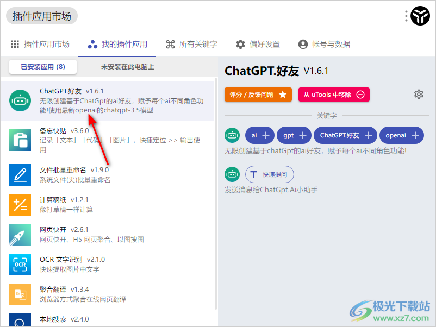
Task: Click the minus circle on remove button
Action: 360,95
